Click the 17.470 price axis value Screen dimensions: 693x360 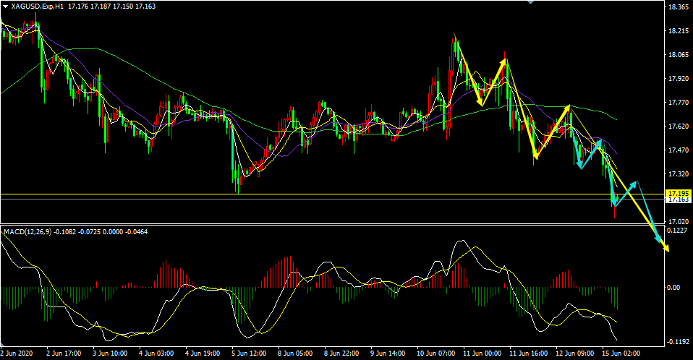point(678,150)
